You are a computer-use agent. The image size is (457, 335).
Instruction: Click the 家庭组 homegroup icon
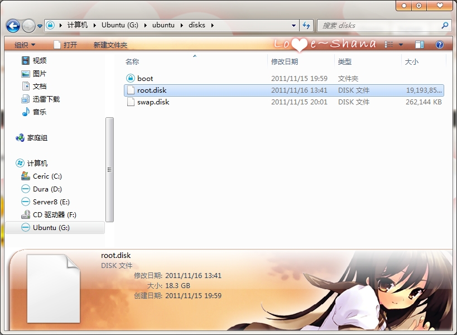tap(20, 137)
